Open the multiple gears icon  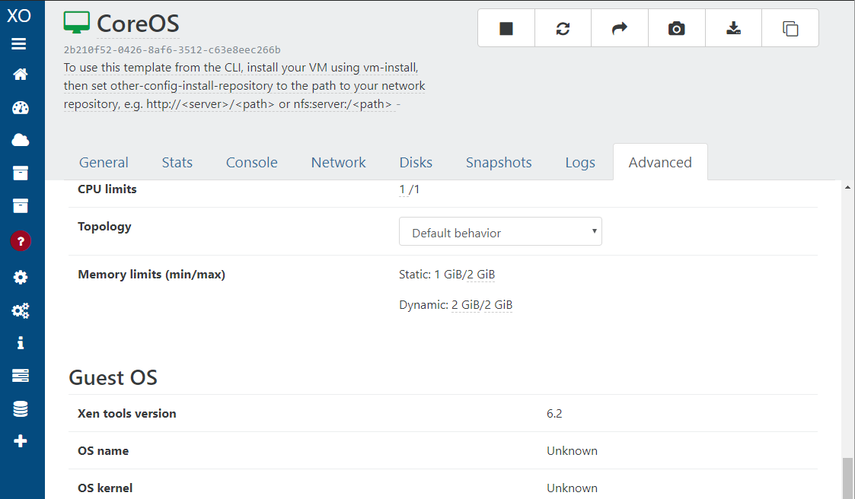coord(21,310)
